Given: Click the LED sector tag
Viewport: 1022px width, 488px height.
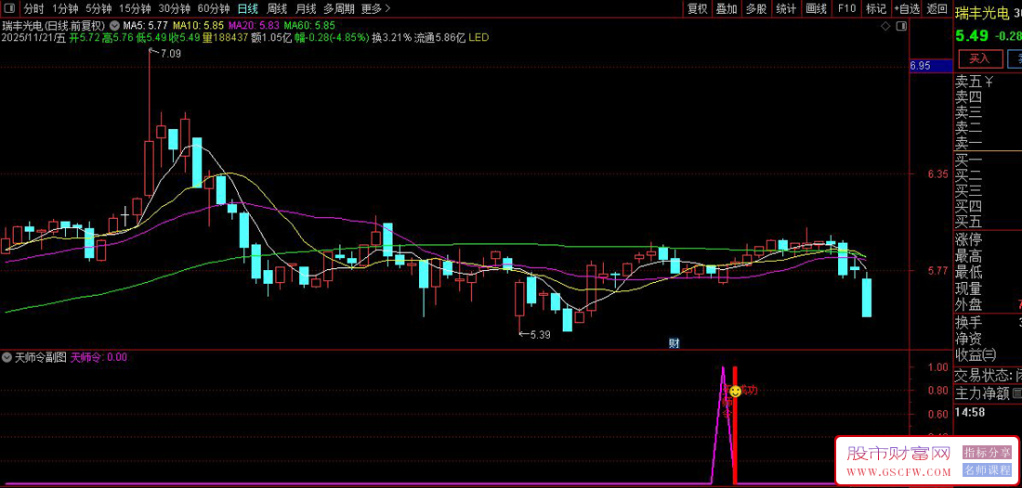Looking at the screenshot, I should 478,38.
